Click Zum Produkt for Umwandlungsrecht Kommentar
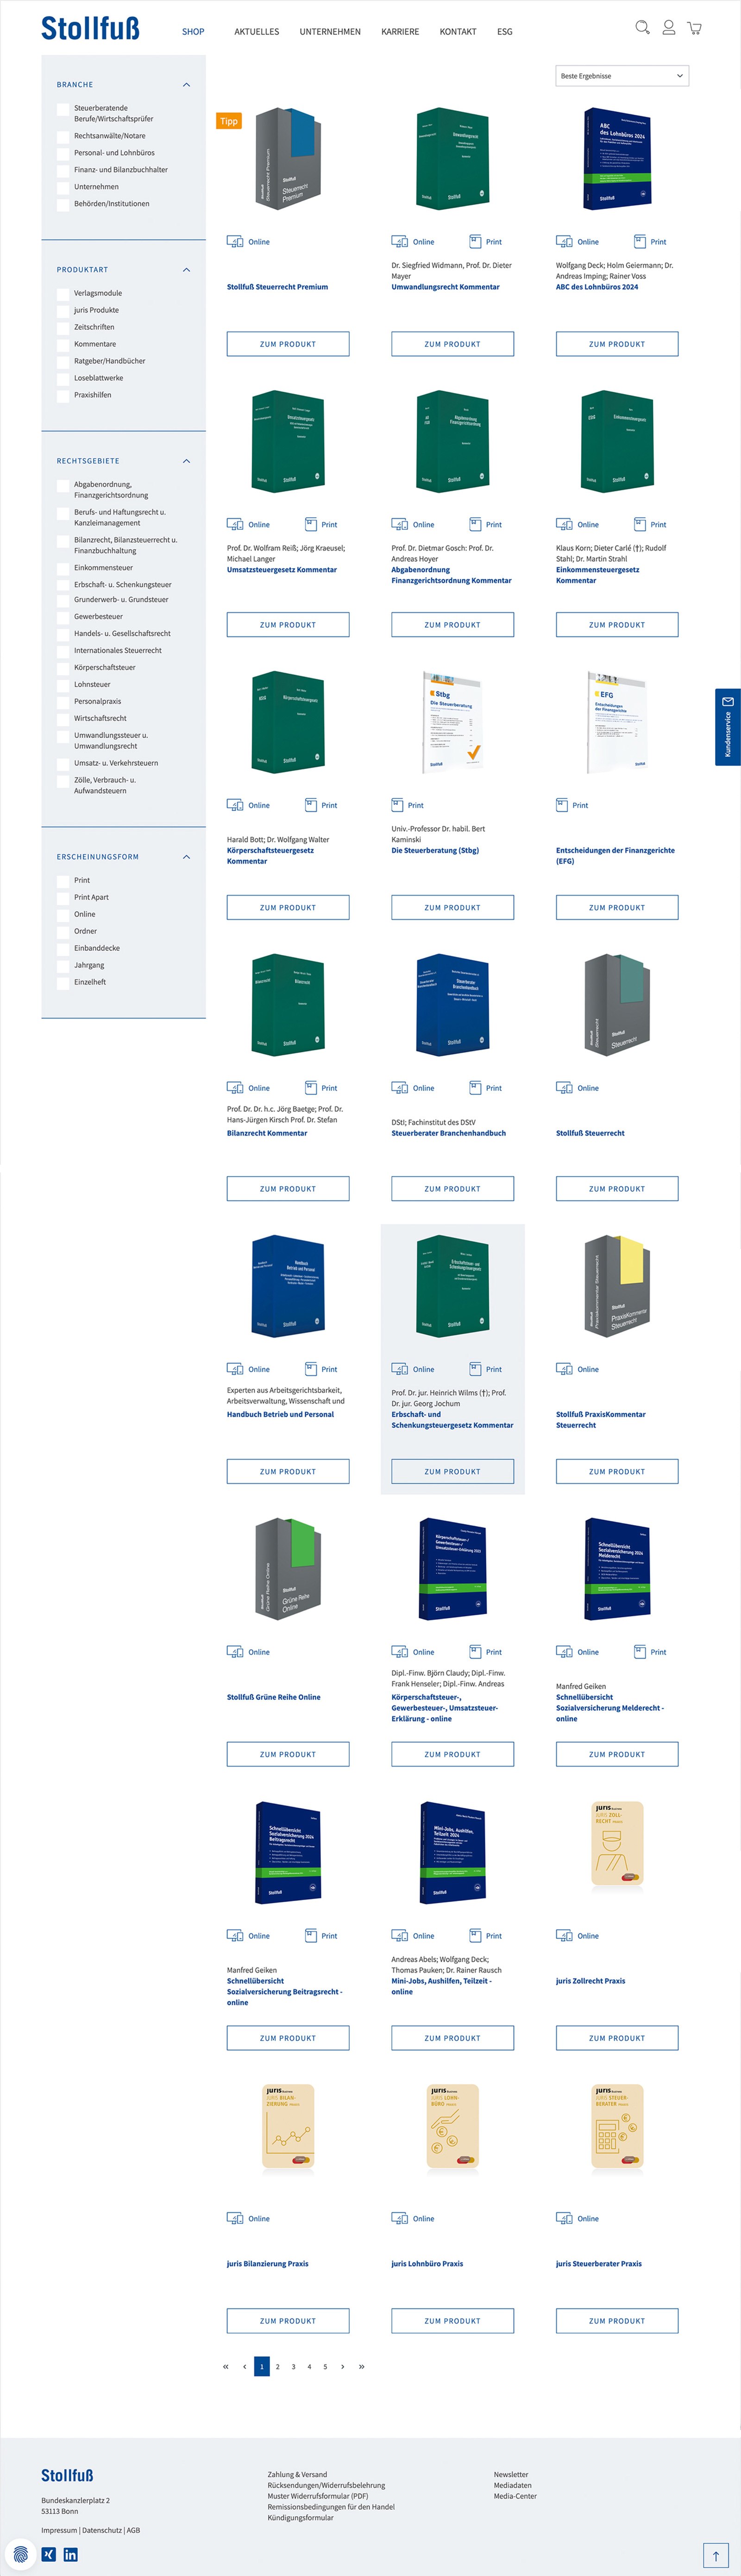Screen dimensions: 741x2576 [x=452, y=344]
